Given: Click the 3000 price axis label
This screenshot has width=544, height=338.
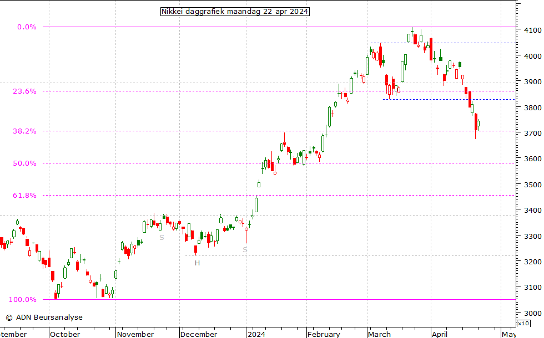Looking at the screenshot, I should coord(532,313).
